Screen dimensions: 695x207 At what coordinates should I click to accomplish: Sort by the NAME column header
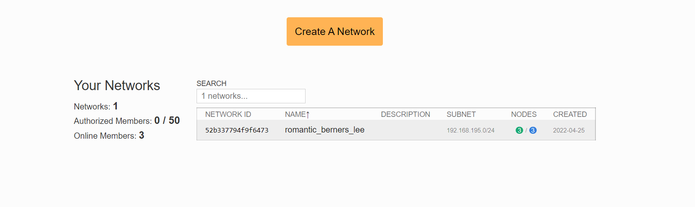coord(295,114)
